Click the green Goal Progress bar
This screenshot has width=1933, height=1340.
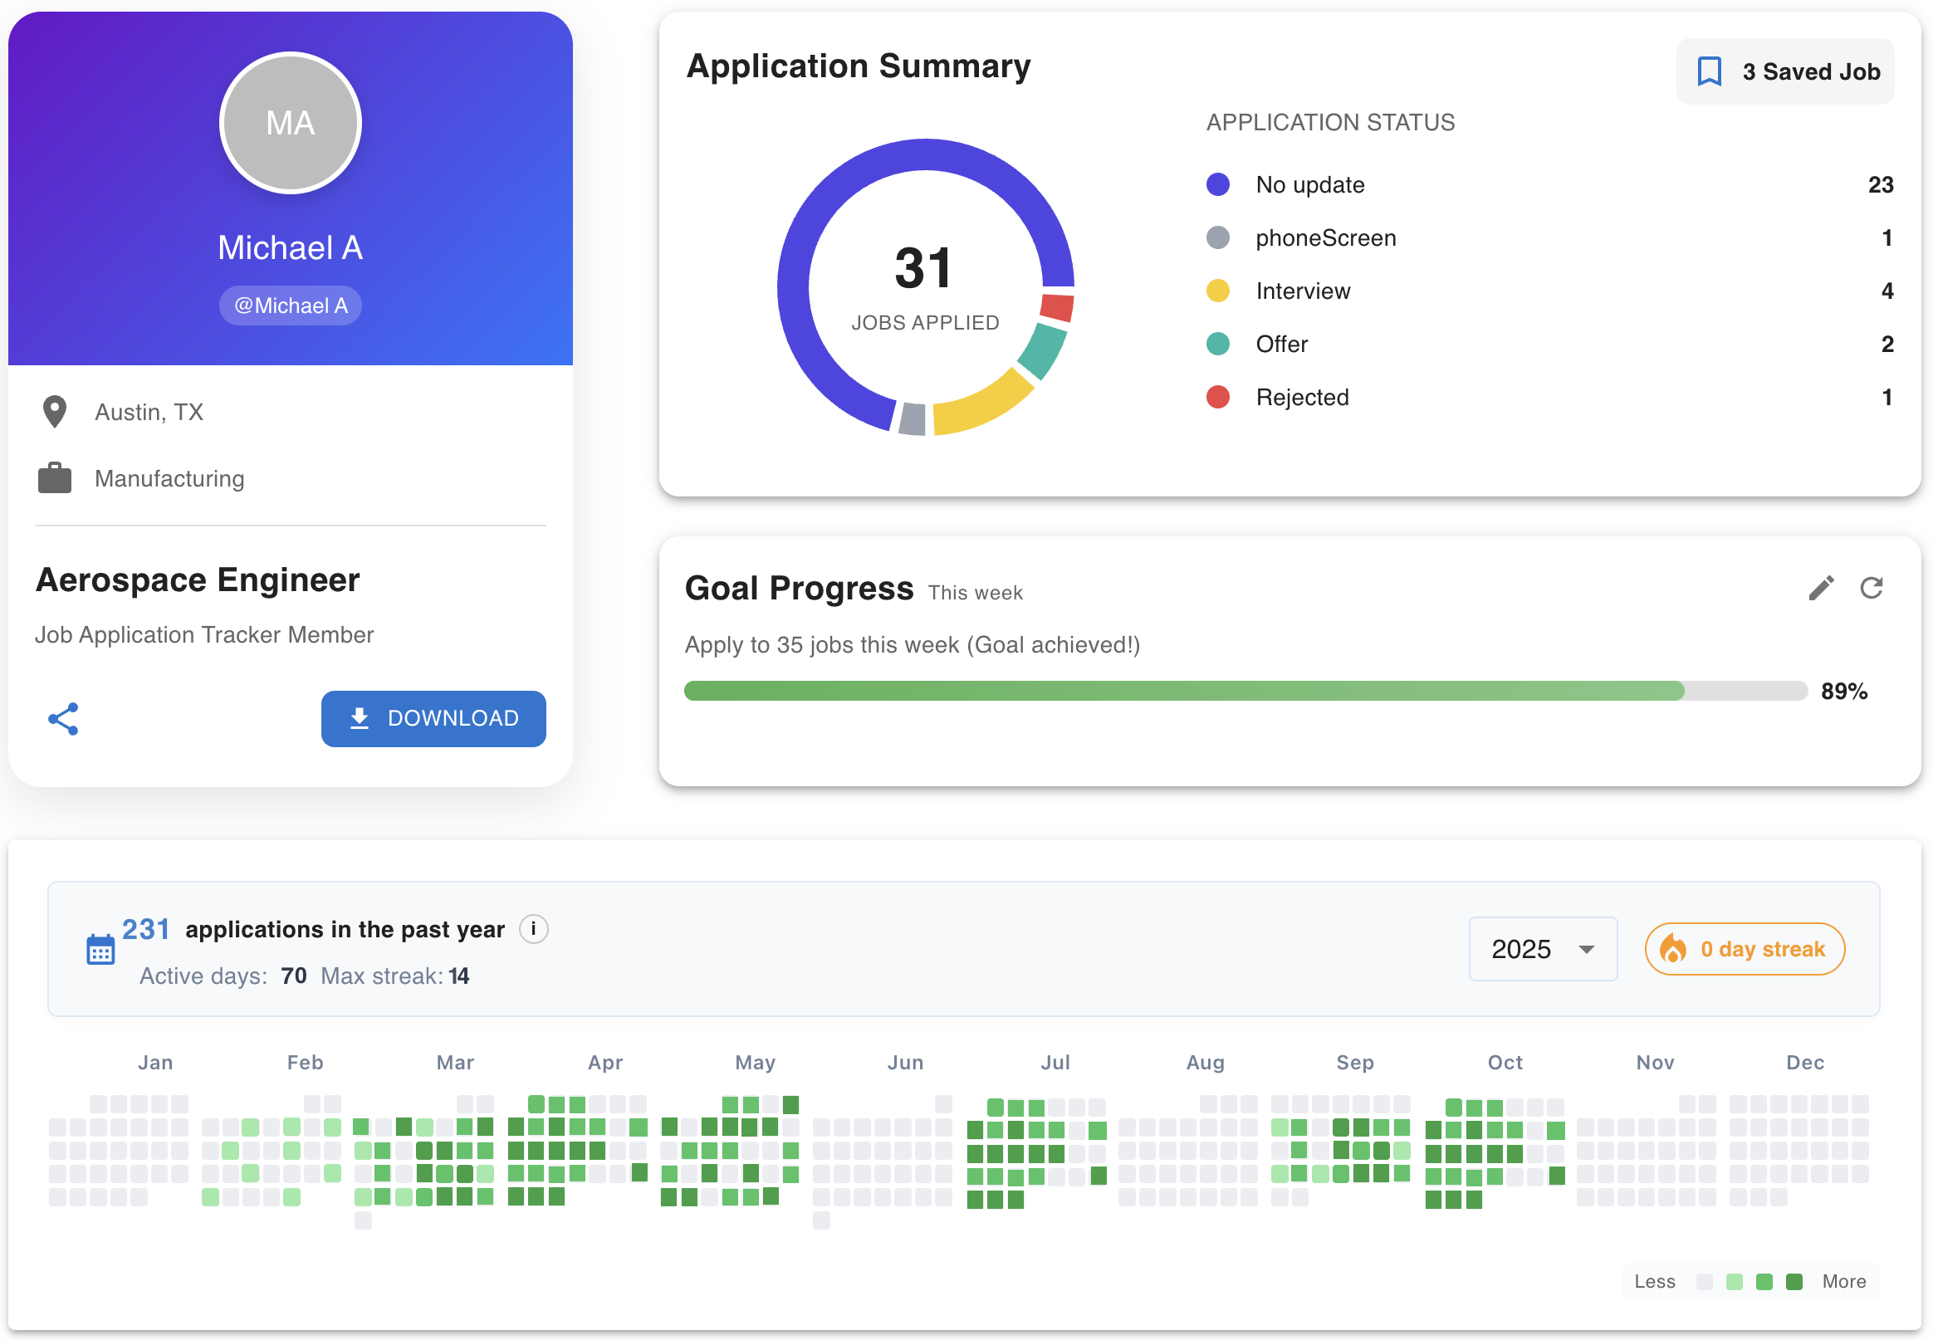[1176, 690]
